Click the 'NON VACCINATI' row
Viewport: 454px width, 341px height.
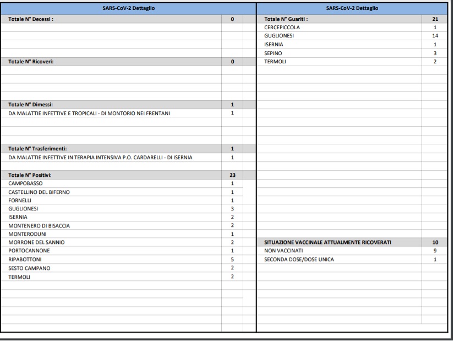[352, 251]
